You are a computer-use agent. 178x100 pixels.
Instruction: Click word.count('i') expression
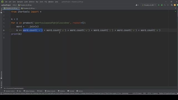[x=103, y=30]
